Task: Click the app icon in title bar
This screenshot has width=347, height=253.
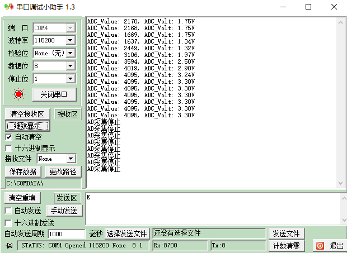Action: tap(9, 7)
